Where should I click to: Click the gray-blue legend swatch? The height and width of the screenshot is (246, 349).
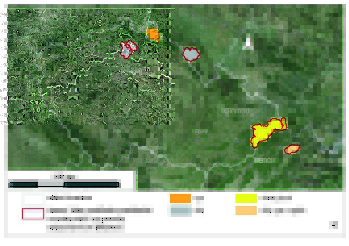point(180,211)
